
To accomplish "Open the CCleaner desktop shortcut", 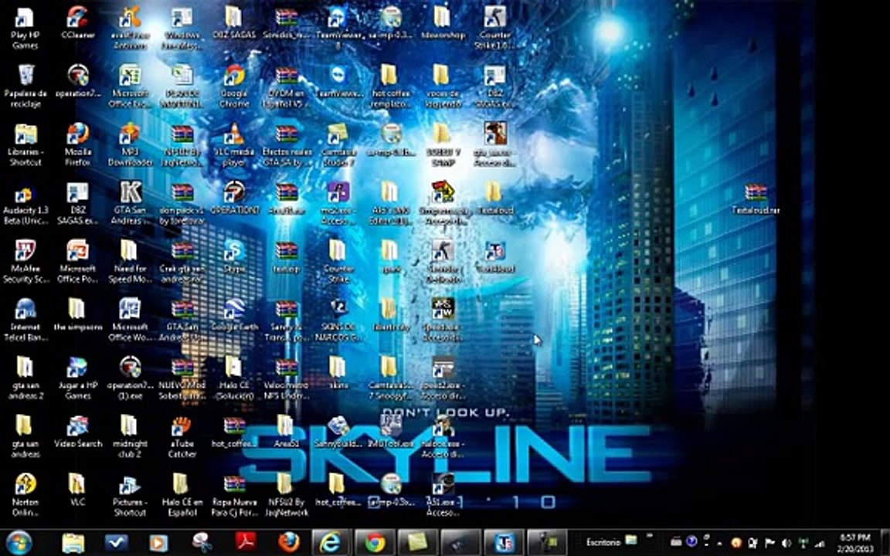I will pos(78,22).
